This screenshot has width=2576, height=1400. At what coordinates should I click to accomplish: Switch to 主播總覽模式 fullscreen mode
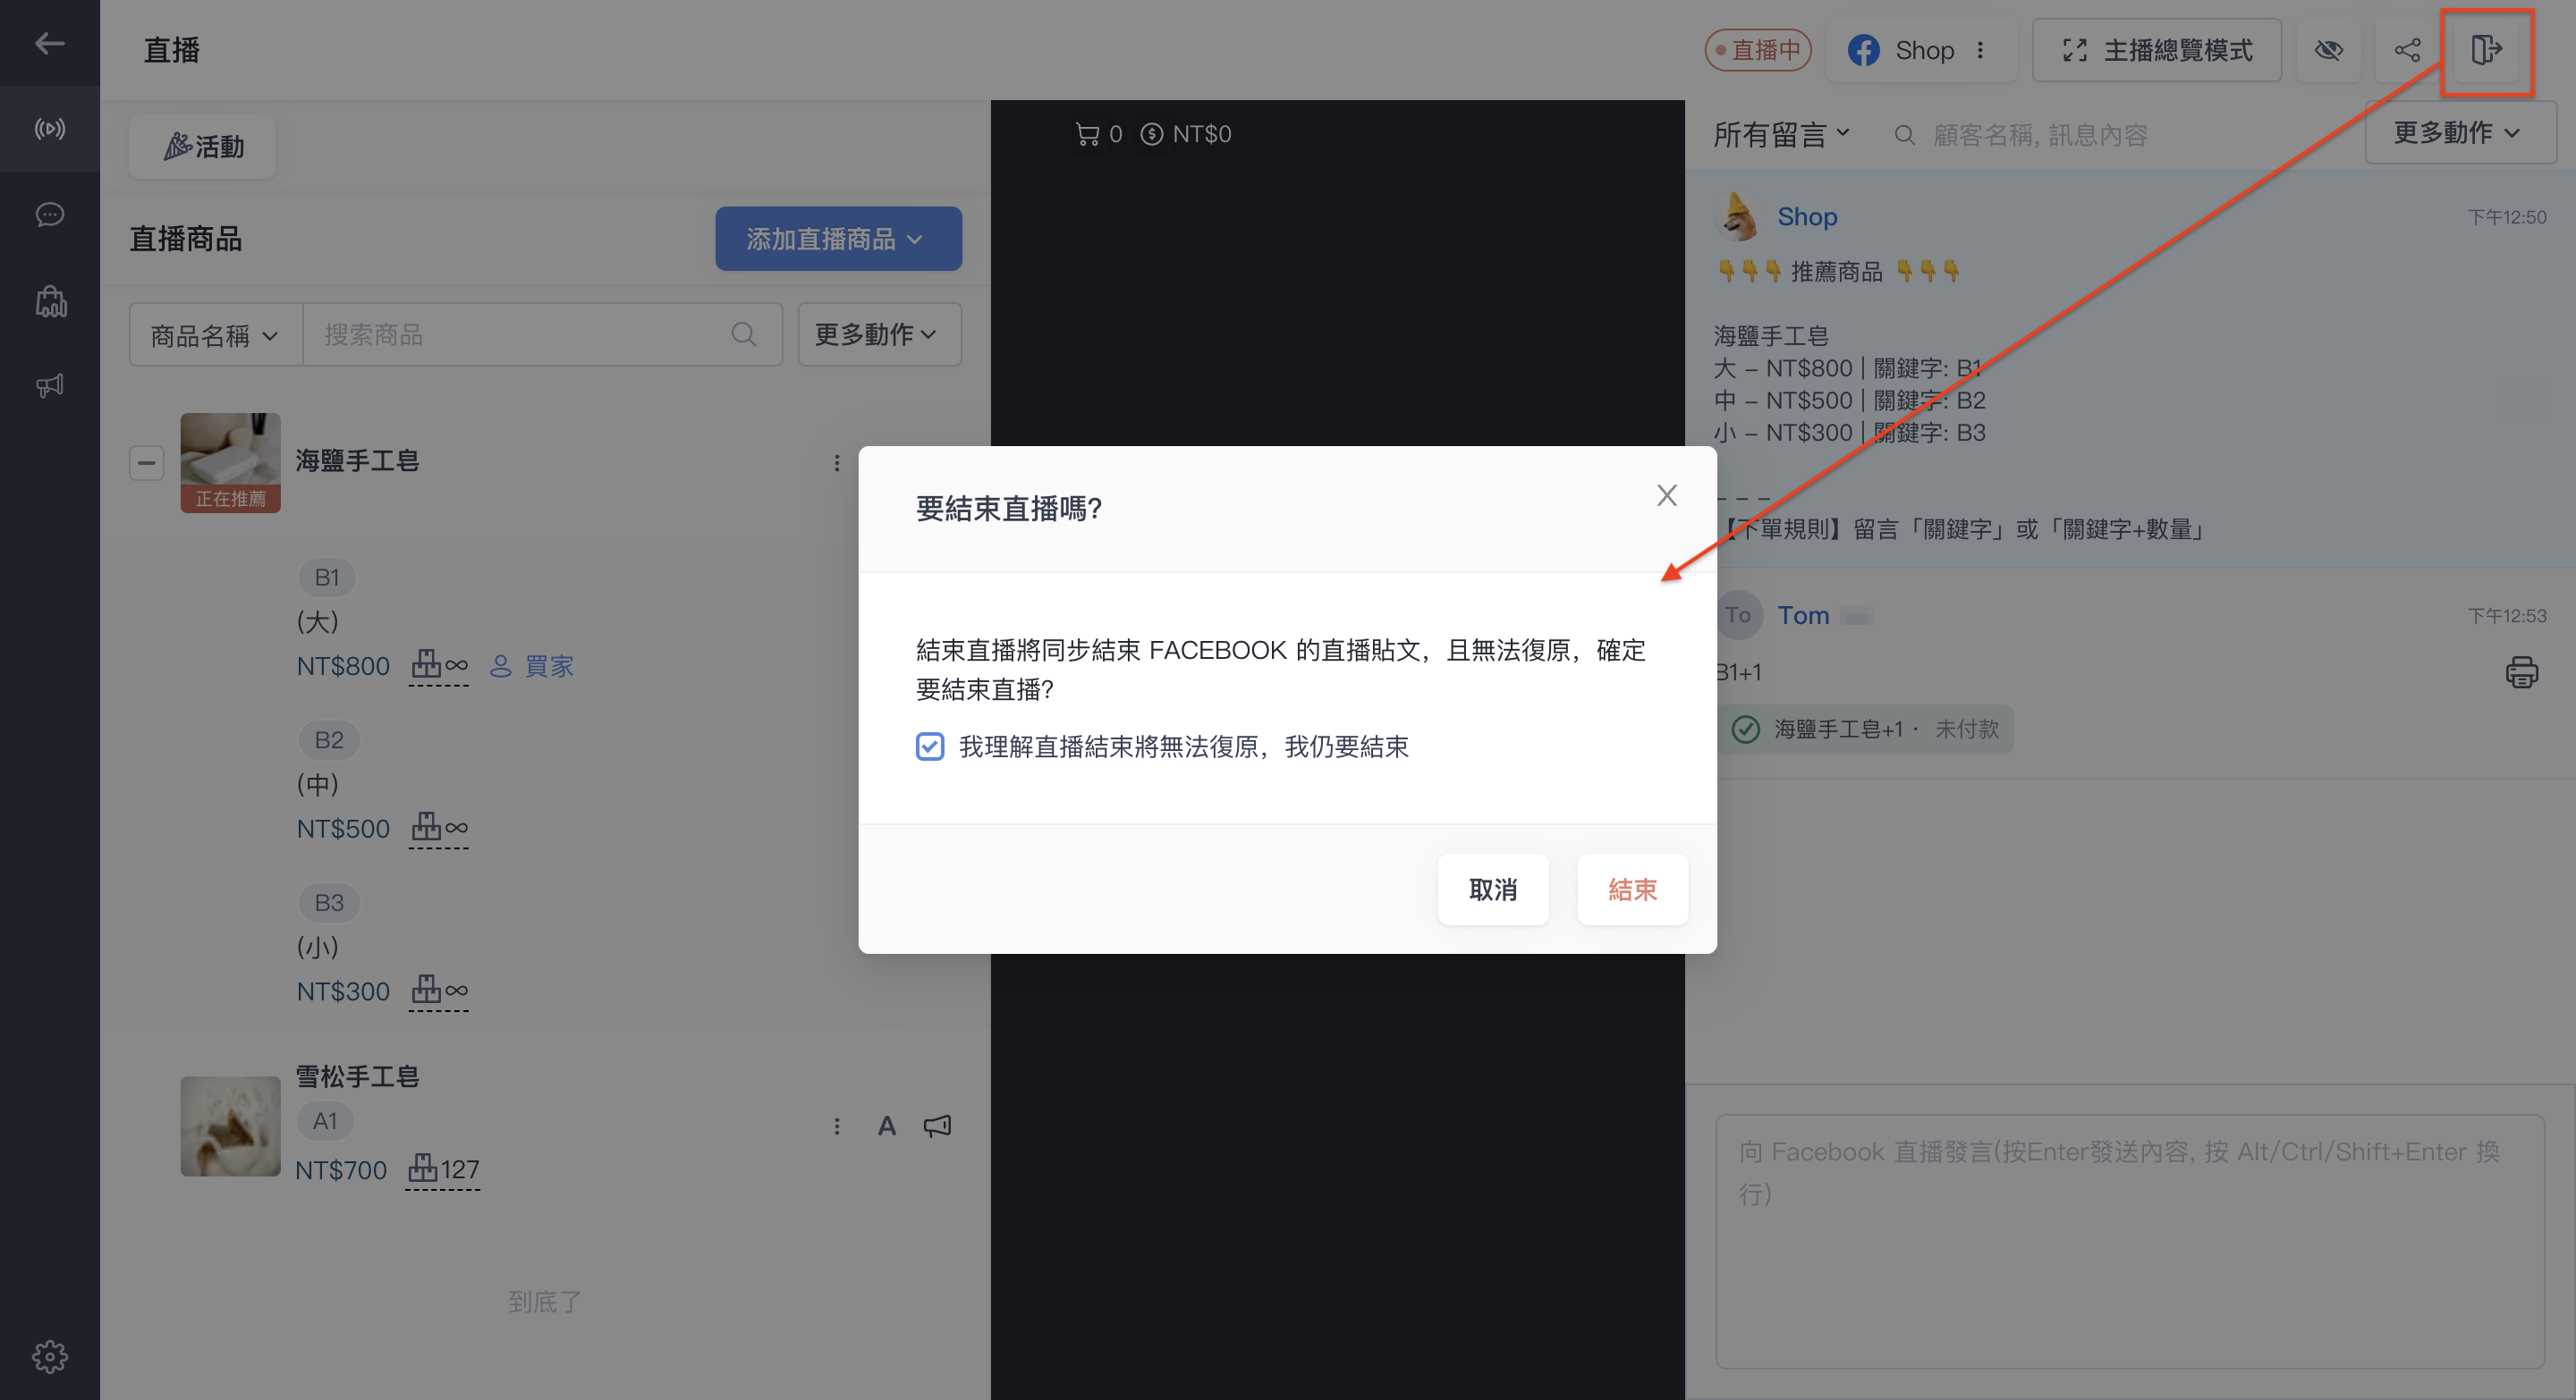tap(2156, 50)
